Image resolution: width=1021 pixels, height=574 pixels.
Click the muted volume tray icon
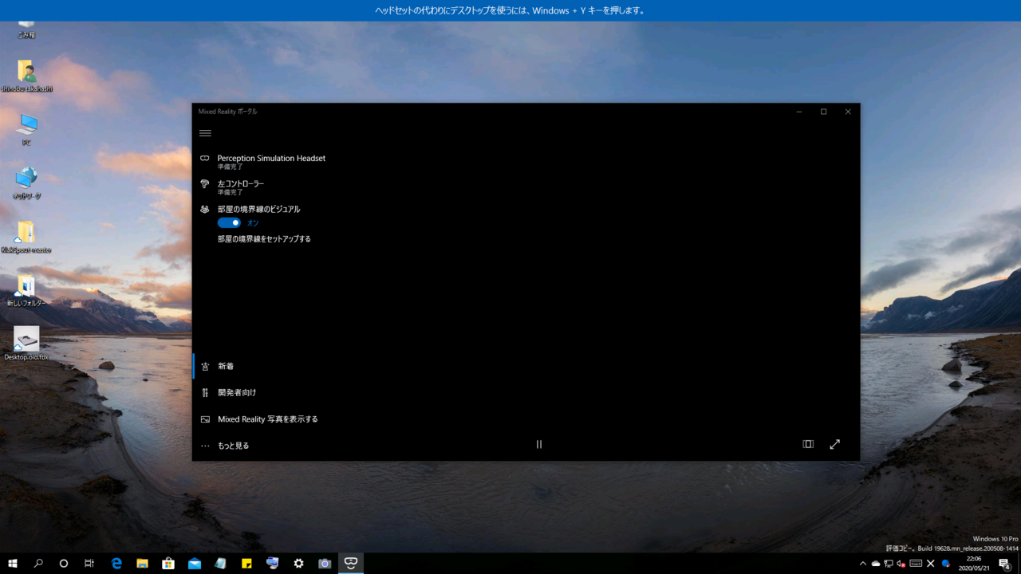tap(901, 564)
